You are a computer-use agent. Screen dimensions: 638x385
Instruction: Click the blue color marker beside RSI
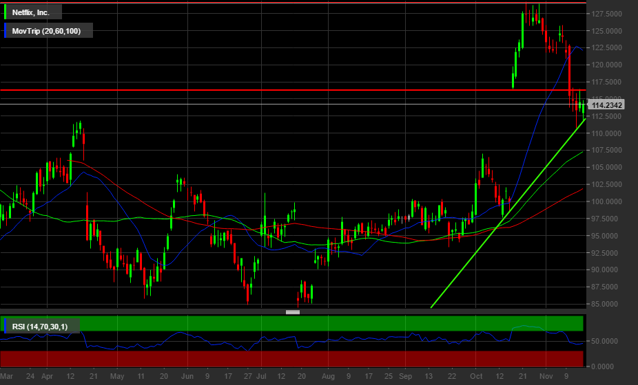(x=5, y=326)
